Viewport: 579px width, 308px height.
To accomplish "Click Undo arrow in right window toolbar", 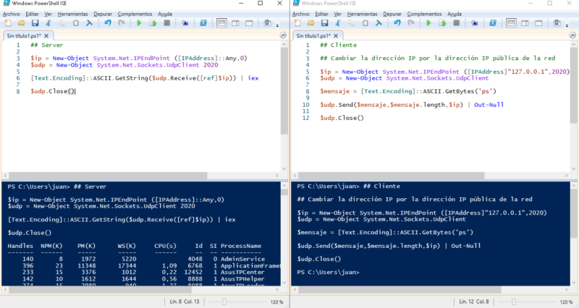I will 397,23.
